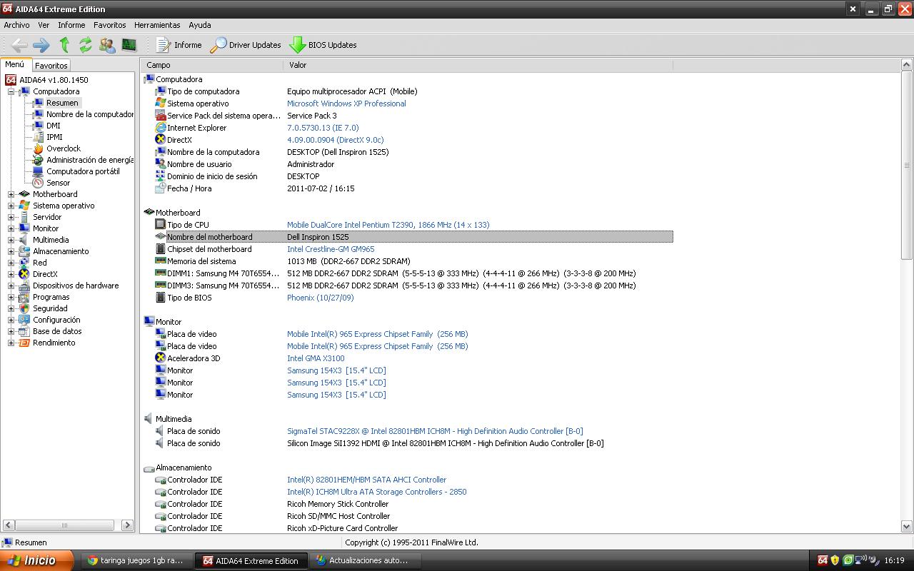Select the AIDA64 v1.80.1450 root node icon
The width and height of the screenshot is (914, 571).
coord(11,80)
